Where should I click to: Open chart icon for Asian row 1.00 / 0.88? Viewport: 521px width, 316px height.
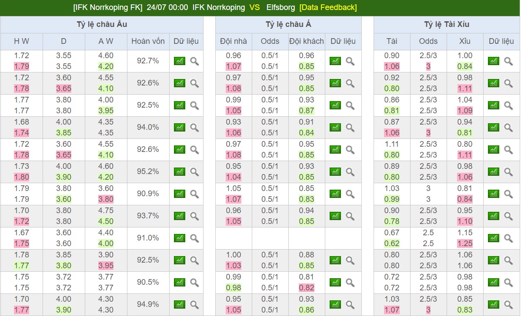[x=335, y=260]
